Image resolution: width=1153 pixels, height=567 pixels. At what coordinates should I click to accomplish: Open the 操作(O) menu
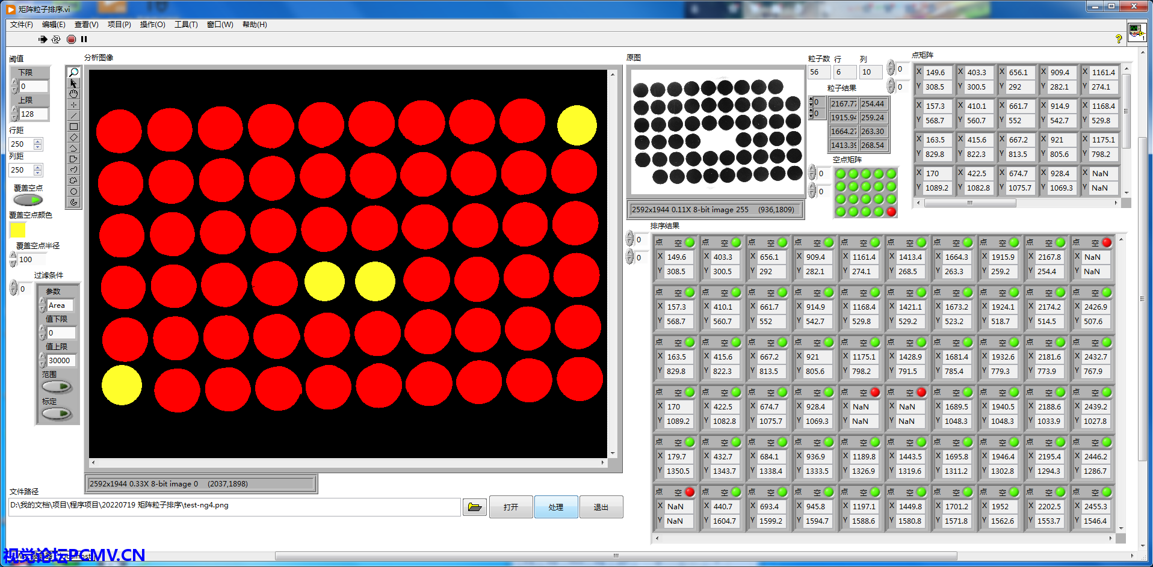point(152,25)
